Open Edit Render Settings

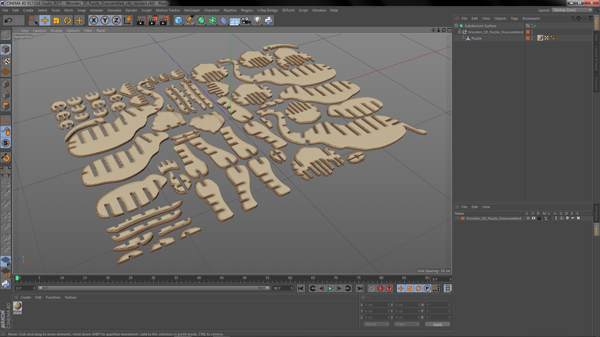[164, 21]
